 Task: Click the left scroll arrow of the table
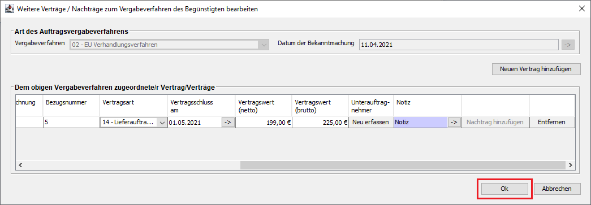20,165
